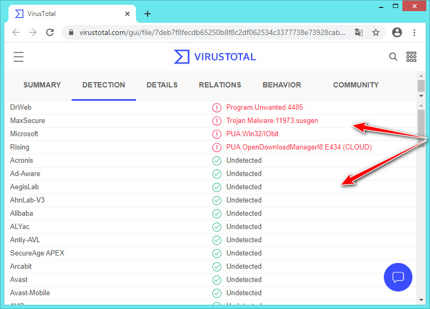Image resolution: width=430 pixels, height=309 pixels.
Task: Click the Microsoft red alert icon
Action: (217, 134)
